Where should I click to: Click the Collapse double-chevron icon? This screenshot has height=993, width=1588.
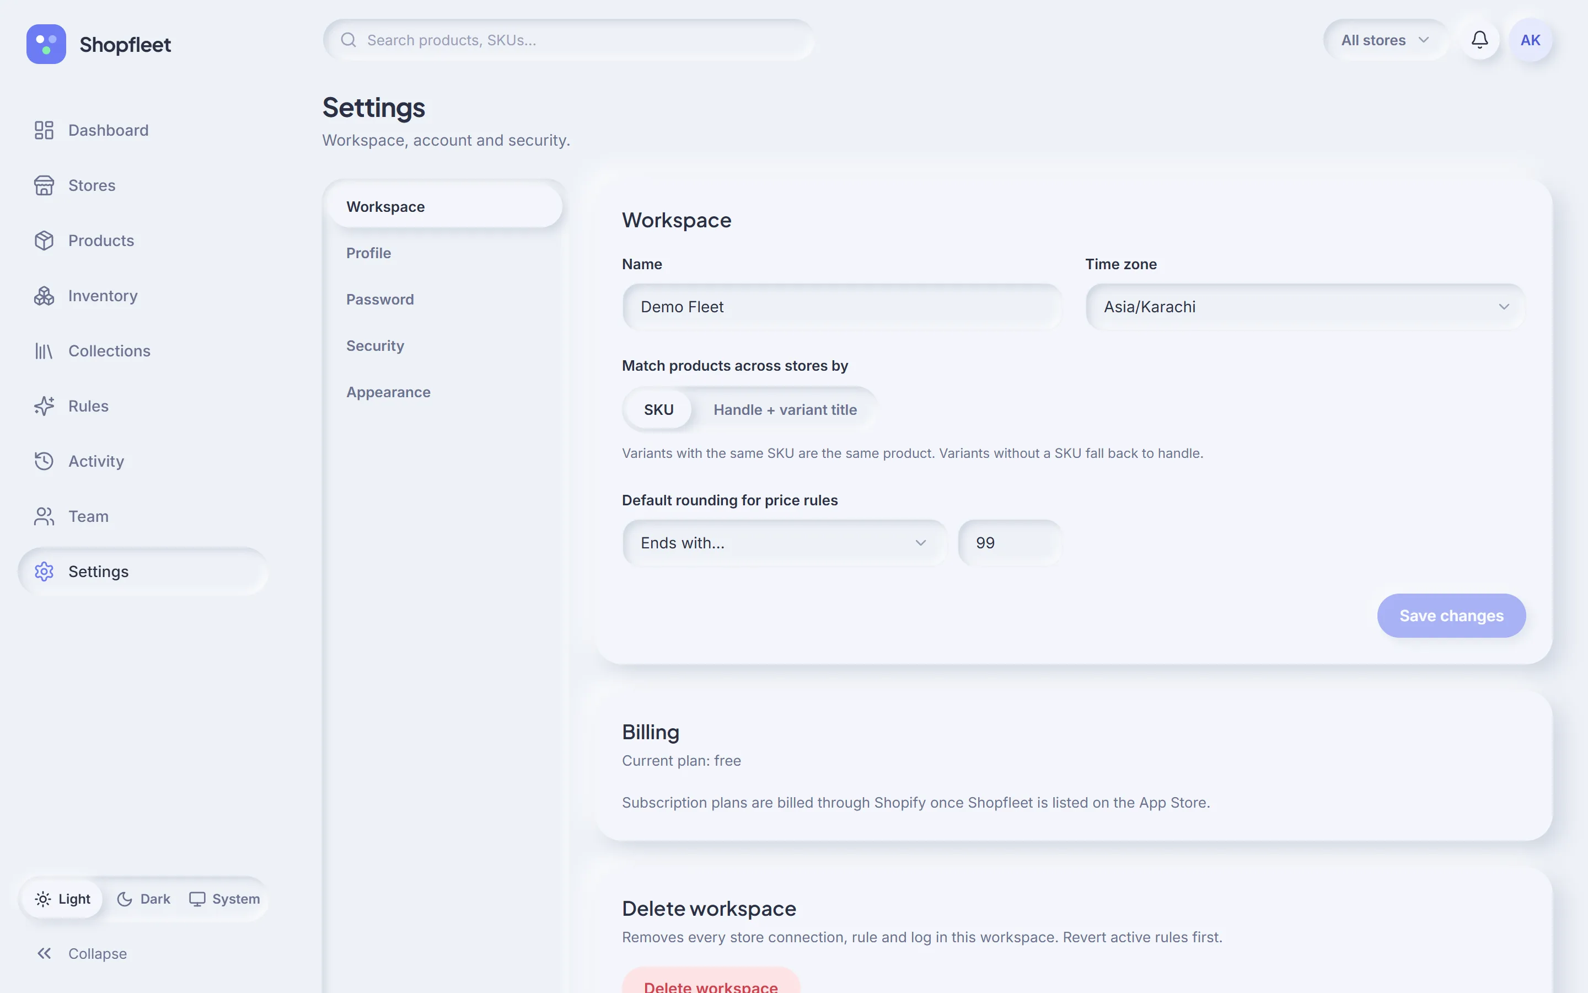tap(44, 953)
